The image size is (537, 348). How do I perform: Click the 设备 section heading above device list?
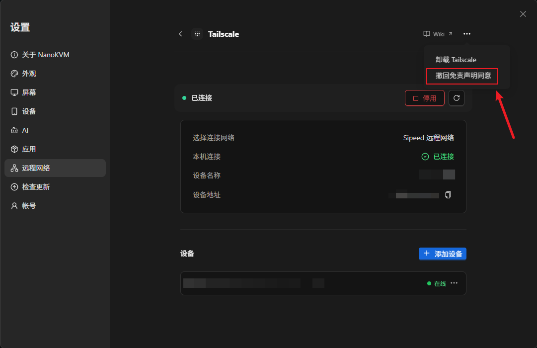point(187,254)
